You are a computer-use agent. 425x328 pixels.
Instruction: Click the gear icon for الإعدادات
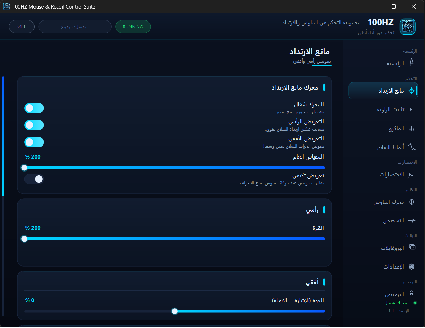pyautogui.click(x=412, y=267)
